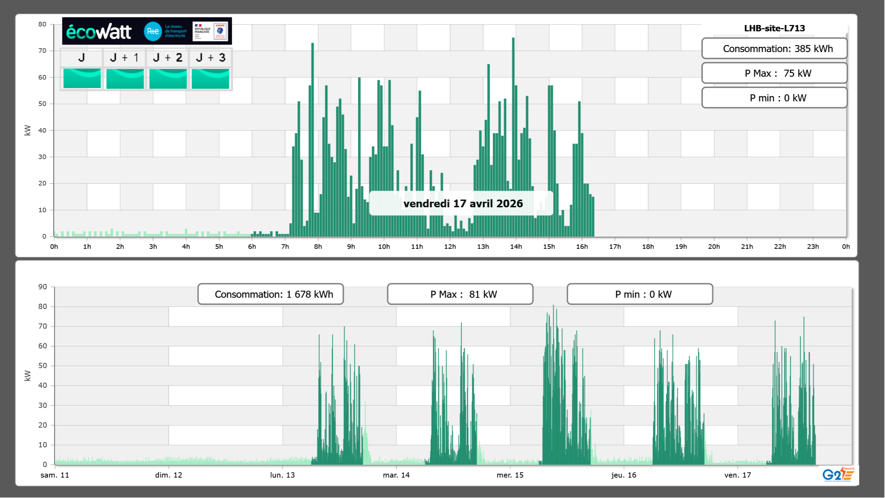885x498 pixels.
Task: Click the Consommation: 1 678 kWh box
Action: point(270,294)
